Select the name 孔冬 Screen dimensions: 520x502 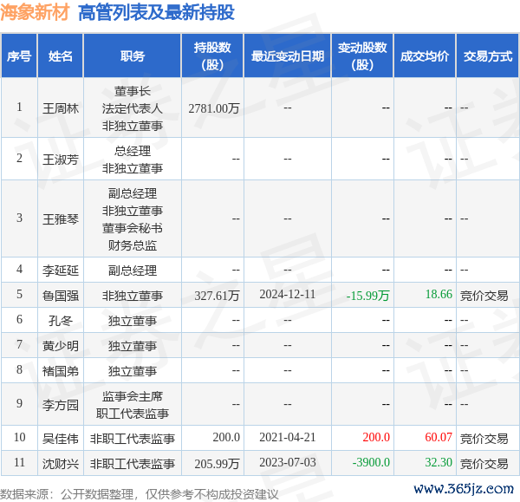click(x=61, y=320)
